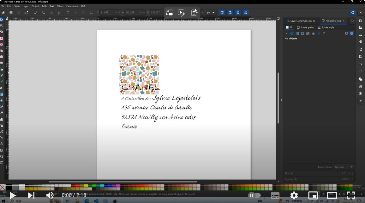Click the Copy icon in commands bar

[x=361, y=79]
